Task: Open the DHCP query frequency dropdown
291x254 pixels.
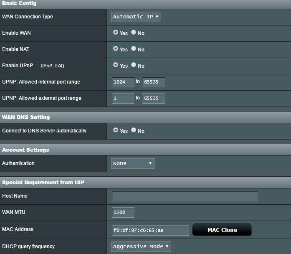Action: pos(141,246)
